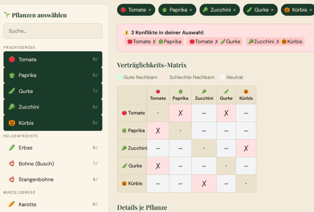Click the Gurke column header in matrix
This screenshot has width=314, height=212.
[226, 95]
